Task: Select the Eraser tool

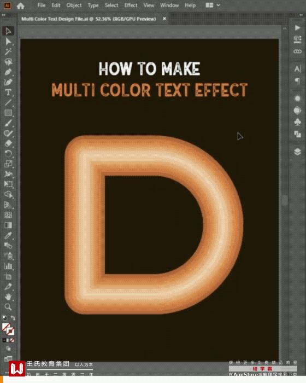Action: (x=8, y=143)
